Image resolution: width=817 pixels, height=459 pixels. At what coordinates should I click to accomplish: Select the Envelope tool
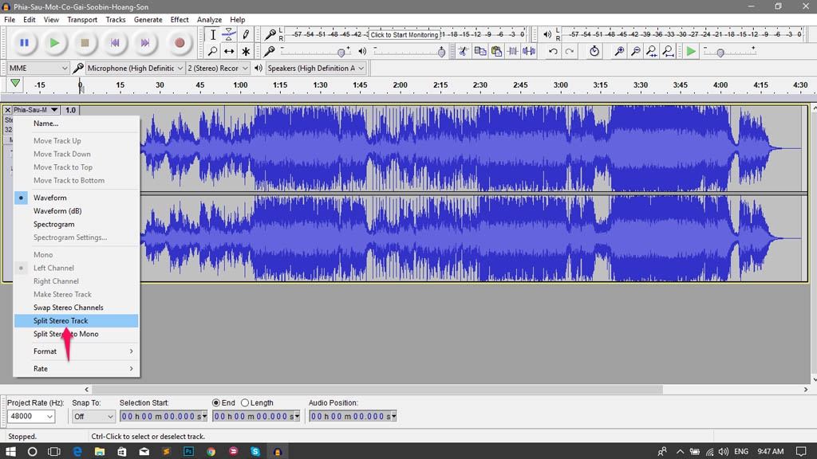click(229, 34)
